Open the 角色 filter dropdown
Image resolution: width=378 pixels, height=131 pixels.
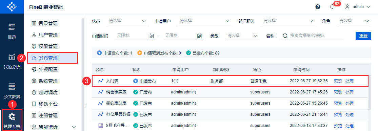[x=354, y=21]
